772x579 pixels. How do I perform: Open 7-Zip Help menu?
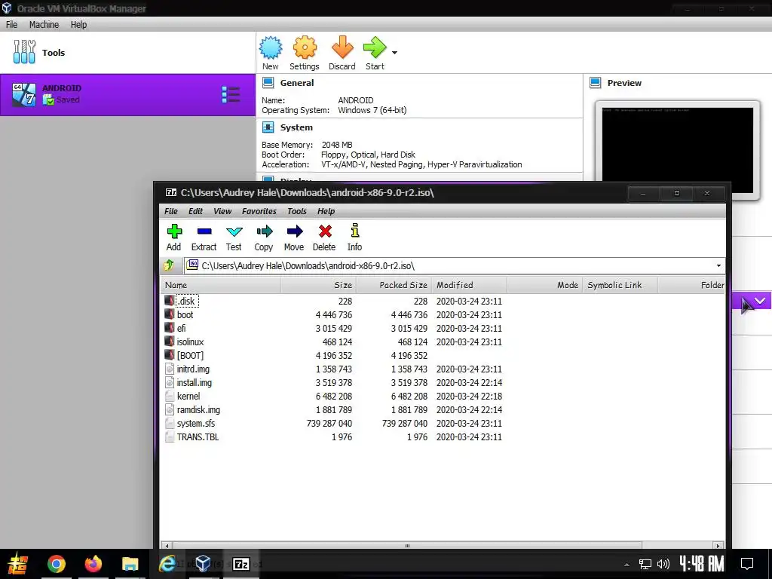tap(326, 211)
